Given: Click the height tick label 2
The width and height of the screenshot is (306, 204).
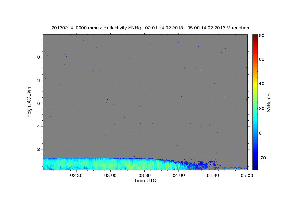Looking at the screenshot, I should point(38,149).
